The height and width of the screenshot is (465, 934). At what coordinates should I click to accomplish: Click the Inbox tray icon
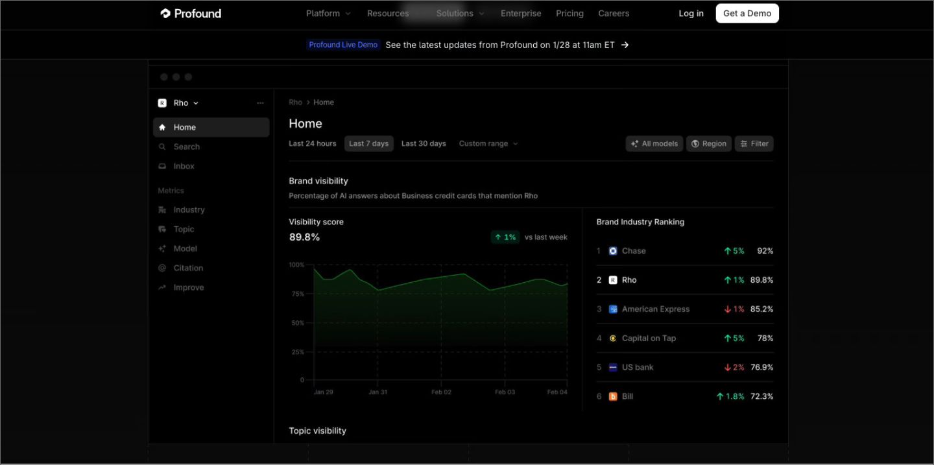(162, 166)
